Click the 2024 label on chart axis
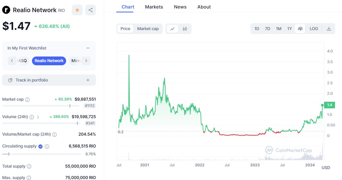Image resolution: width=342 pixels, height=180 pixels. click(310, 165)
